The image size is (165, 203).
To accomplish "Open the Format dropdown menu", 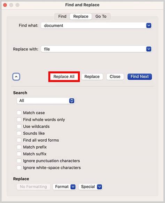I will tap(64, 187).
